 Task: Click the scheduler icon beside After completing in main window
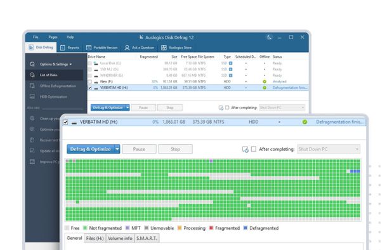(221, 108)
